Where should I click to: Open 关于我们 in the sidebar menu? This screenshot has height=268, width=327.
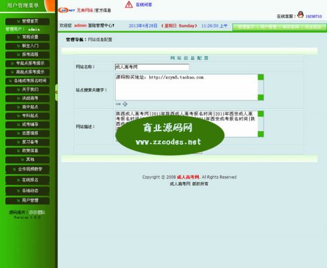[x=27, y=89]
